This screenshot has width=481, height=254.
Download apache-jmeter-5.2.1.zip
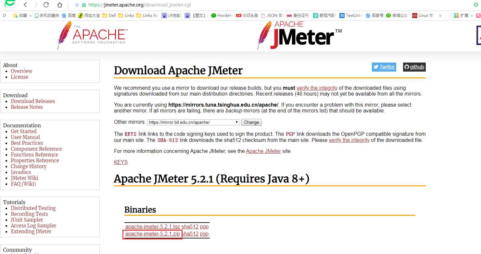click(153, 234)
